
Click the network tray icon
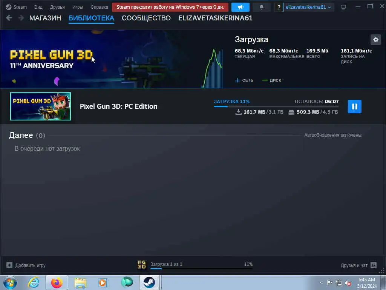[339, 283]
